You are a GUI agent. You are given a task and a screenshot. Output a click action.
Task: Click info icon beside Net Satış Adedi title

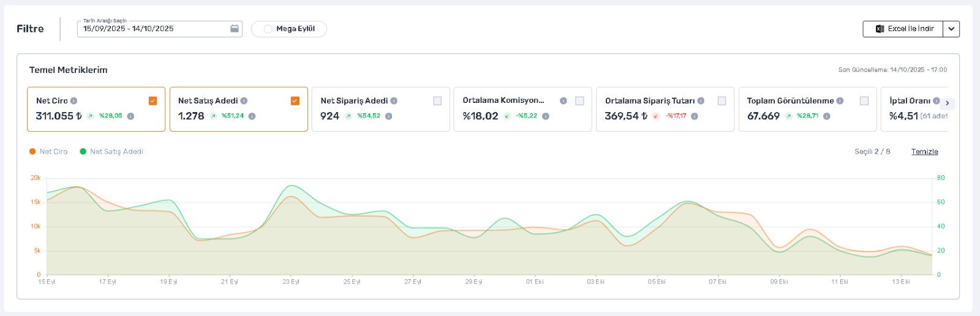pos(244,100)
